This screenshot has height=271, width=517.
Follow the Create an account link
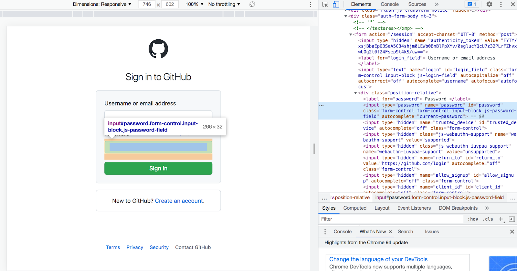179,201
